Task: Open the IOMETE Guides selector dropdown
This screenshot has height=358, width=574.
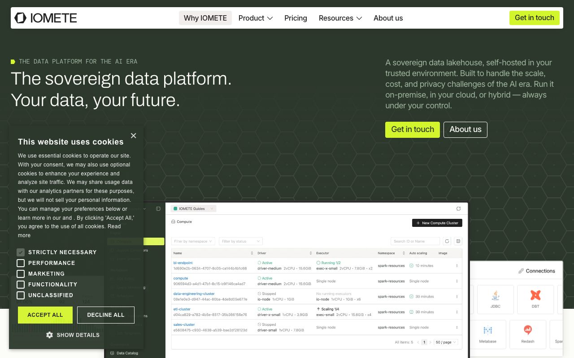Action: pos(193,209)
